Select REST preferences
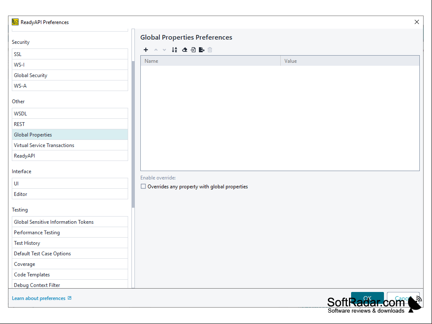Screen dimensions: 432x324 coord(70,124)
